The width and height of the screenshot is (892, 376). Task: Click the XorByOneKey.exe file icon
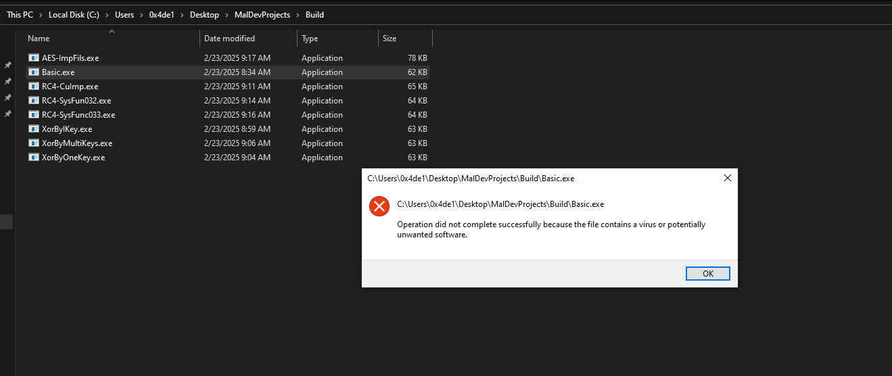coord(34,158)
